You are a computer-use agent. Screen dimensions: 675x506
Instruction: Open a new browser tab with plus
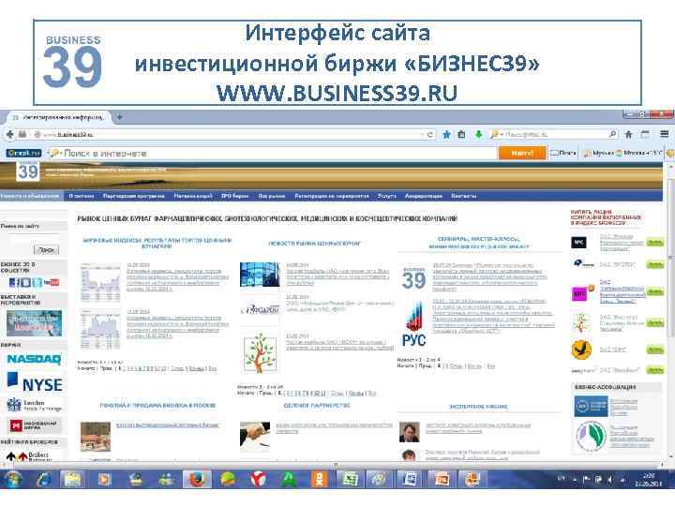pos(119,117)
